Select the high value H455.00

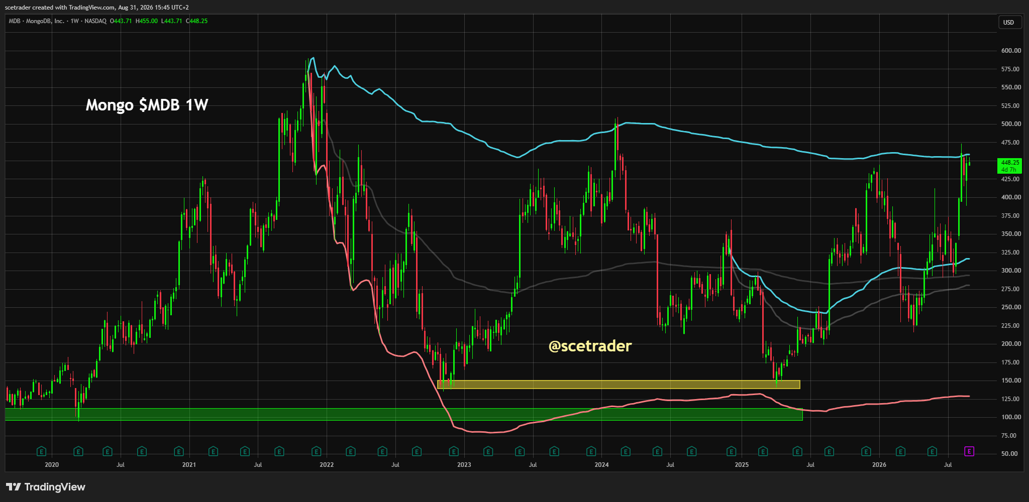(147, 21)
